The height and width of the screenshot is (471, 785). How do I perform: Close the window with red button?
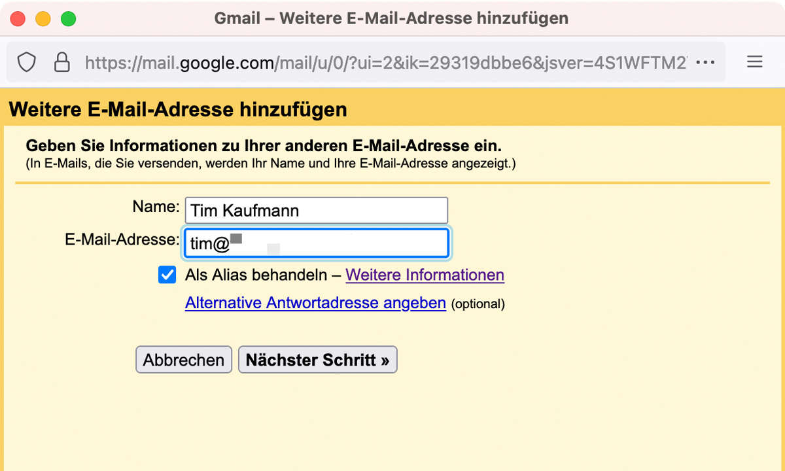pyautogui.click(x=18, y=19)
